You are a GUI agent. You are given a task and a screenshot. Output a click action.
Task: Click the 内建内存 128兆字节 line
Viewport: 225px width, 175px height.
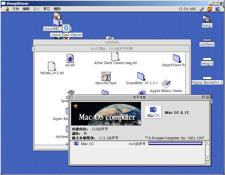(x=90, y=129)
